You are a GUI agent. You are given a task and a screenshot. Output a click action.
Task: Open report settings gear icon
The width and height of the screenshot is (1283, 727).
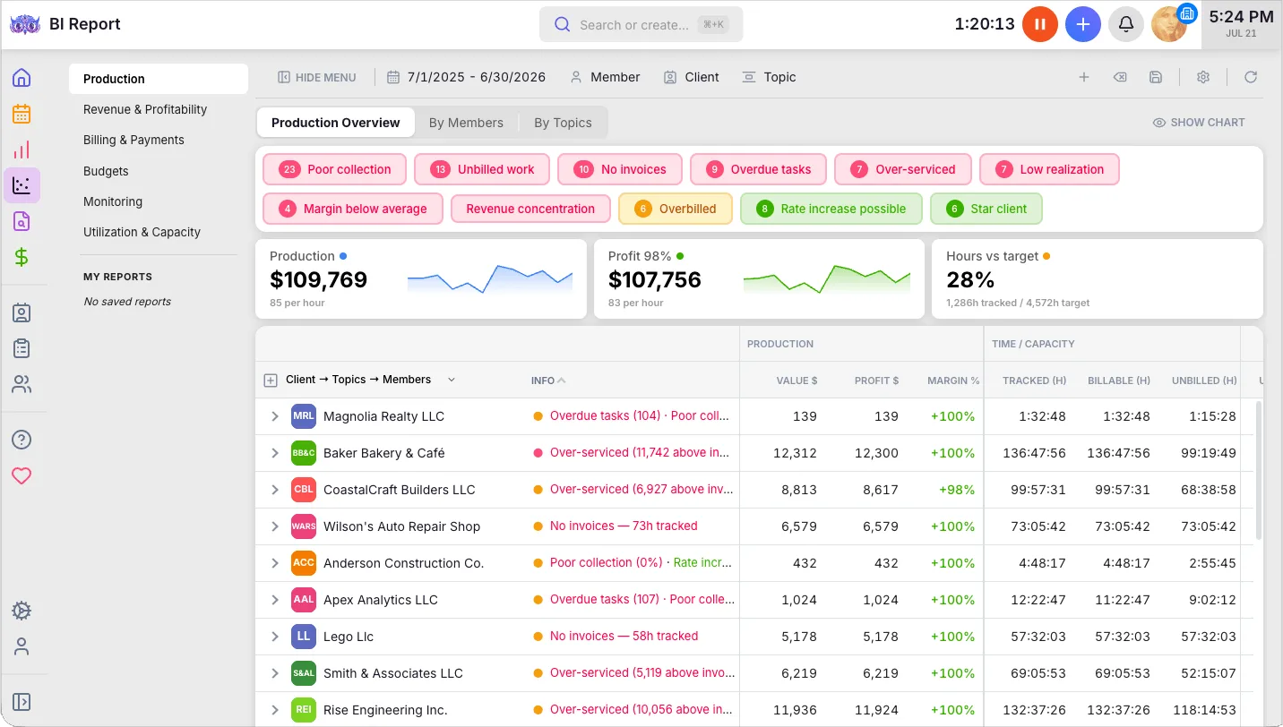click(1203, 77)
